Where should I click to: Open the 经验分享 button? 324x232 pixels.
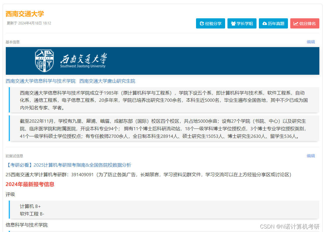(x=210, y=24)
